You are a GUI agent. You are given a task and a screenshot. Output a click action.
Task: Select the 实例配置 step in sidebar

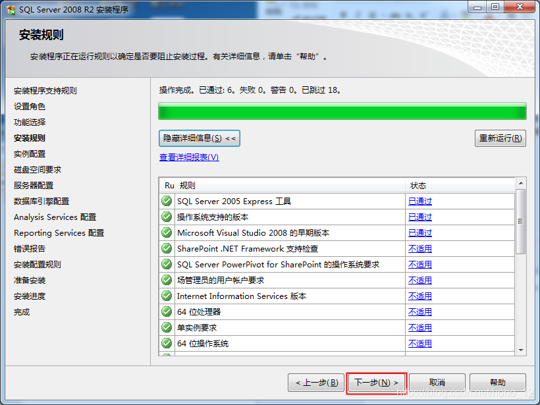(29, 154)
